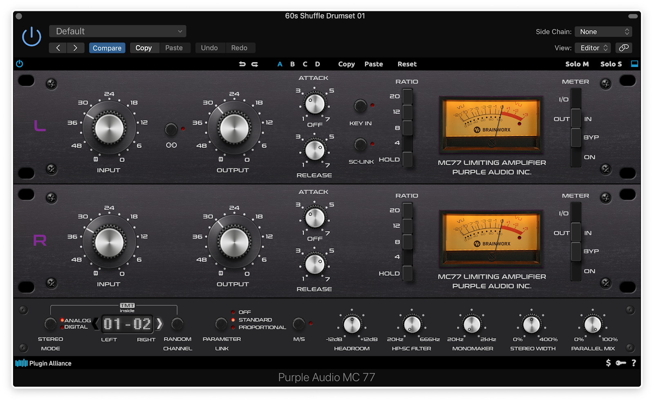Toggle the plugin bypass power icon
The image size is (654, 402).
pyautogui.click(x=31, y=37)
